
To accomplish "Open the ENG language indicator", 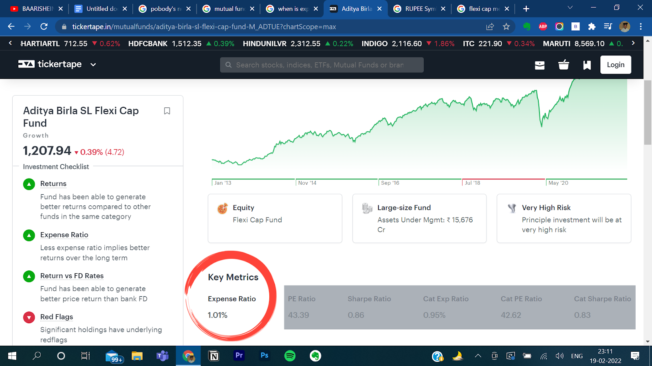I will coord(577,356).
